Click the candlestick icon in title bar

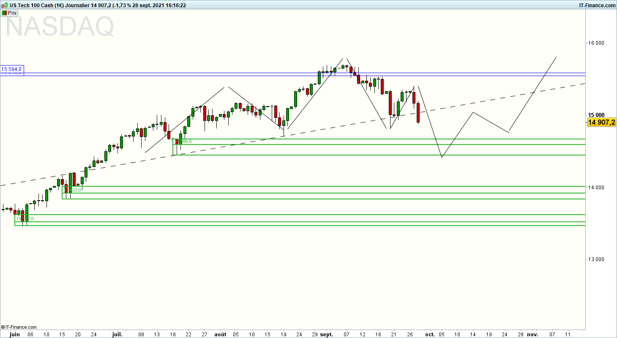(x=4, y=5)
